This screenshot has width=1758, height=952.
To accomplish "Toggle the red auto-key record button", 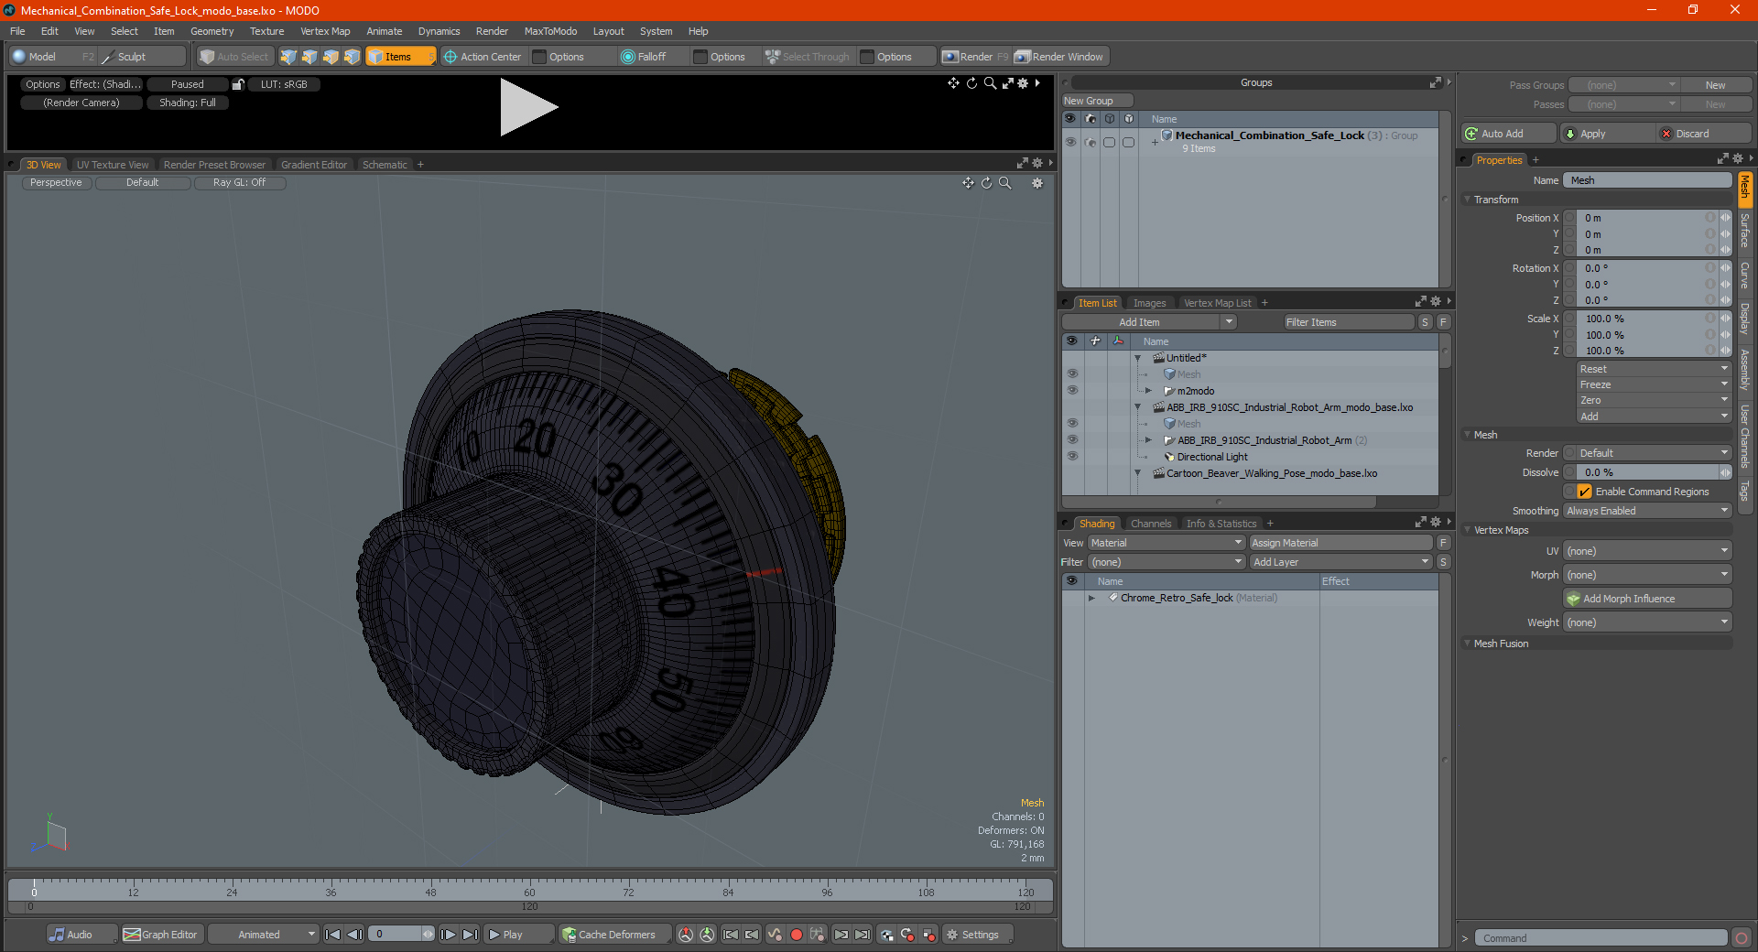I will [797, 935].
